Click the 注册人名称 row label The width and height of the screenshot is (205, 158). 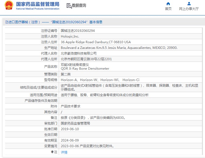[x=49, y=36]
